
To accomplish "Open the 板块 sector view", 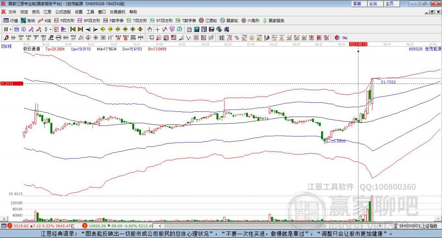I will (x=28, y=21).
